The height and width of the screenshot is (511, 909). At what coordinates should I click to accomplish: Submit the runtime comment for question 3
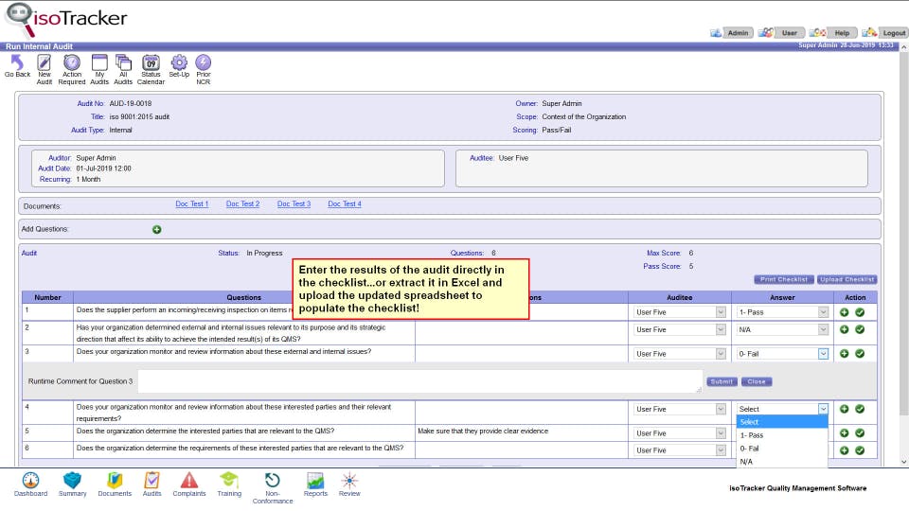click(x=722, y=381)
